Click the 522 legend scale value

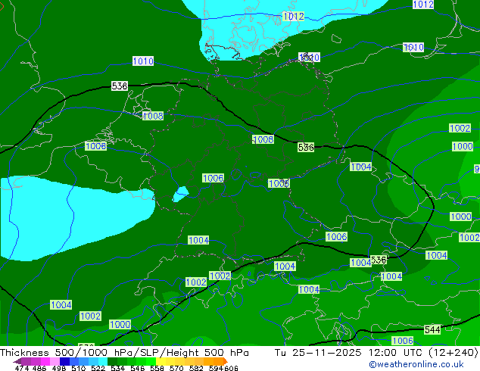[98, 368]
